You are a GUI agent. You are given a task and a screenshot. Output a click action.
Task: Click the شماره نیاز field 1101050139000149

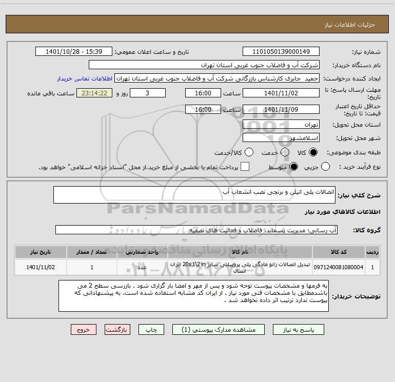coord(281,52)
